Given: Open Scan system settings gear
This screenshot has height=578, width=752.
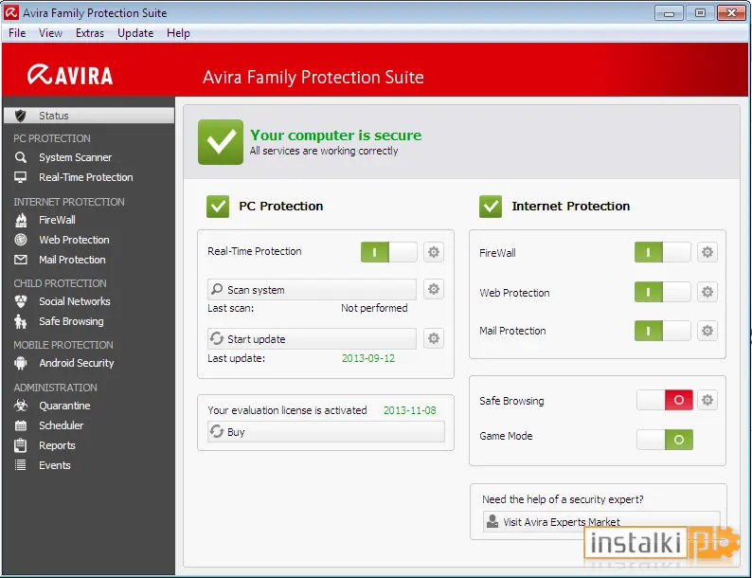Looking at the screenshot, I should pyautogui.click(x=434, y=289).
